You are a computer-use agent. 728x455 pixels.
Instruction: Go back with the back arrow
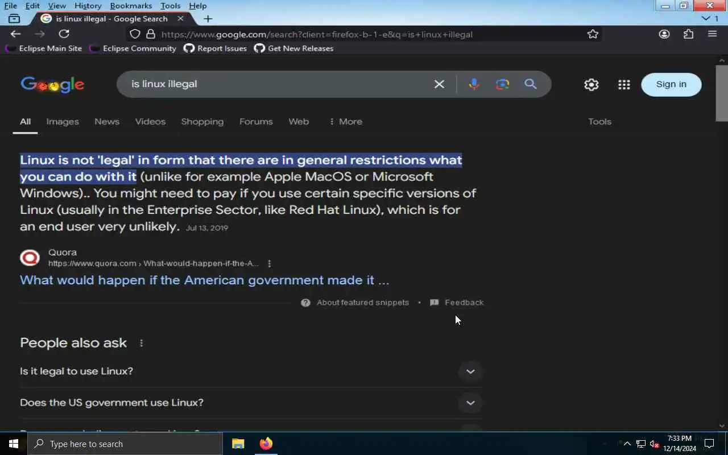point(15,34)
